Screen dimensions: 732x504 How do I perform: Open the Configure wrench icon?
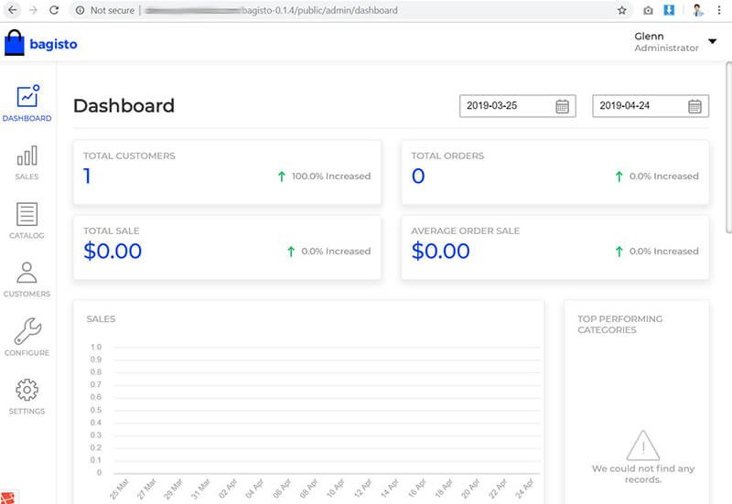pos(27,331)
